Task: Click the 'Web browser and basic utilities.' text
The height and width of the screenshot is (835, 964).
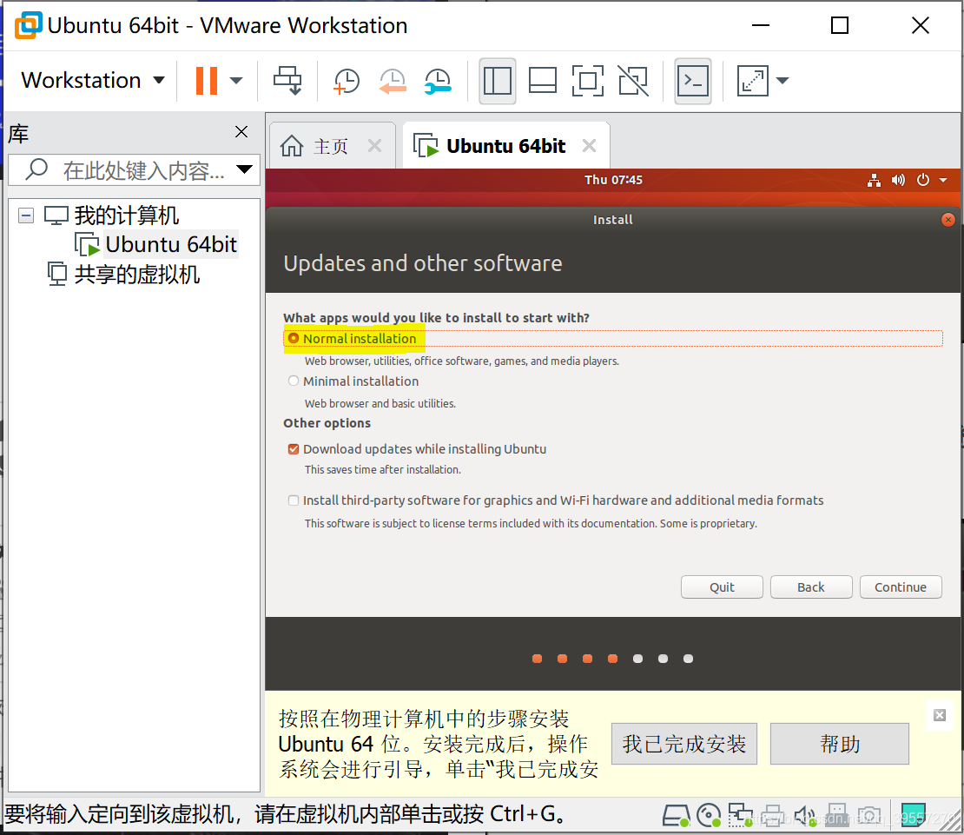Action: point(380,403)
